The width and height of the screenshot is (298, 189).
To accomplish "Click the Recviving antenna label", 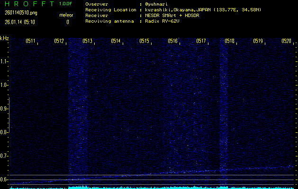I will tap(109, 21).
